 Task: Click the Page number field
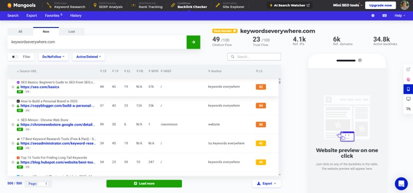[44, 184]
